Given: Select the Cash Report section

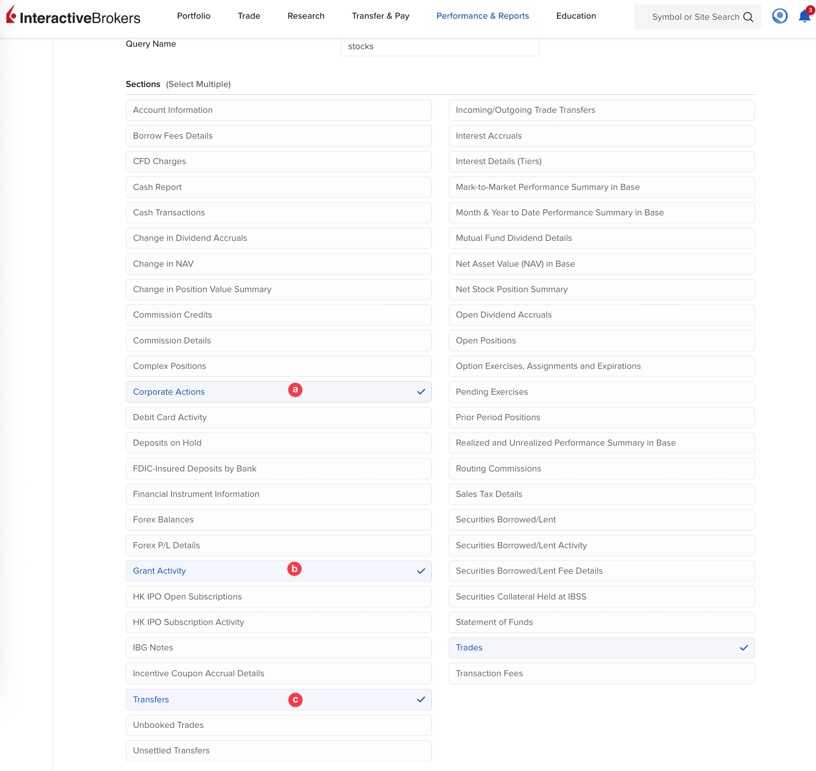Looking at the screenshot, I should [x=278, y=187].
